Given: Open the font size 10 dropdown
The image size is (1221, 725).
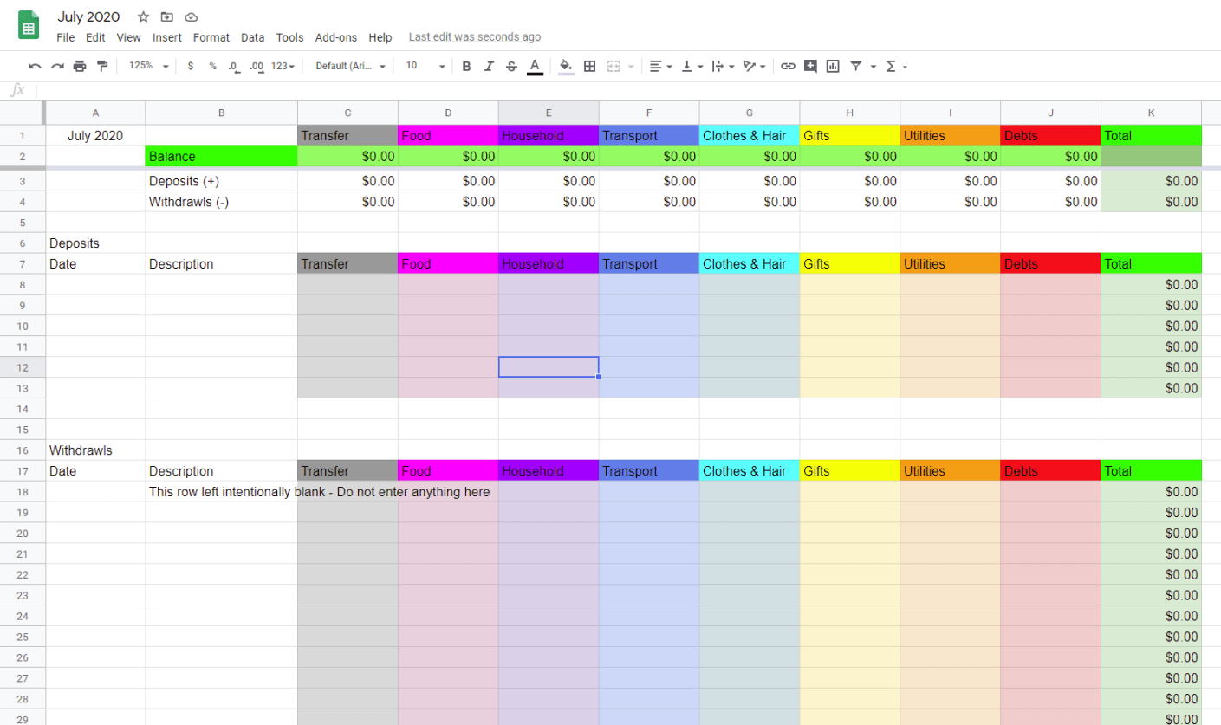Looking at the screenshot, I should (425, 66).
